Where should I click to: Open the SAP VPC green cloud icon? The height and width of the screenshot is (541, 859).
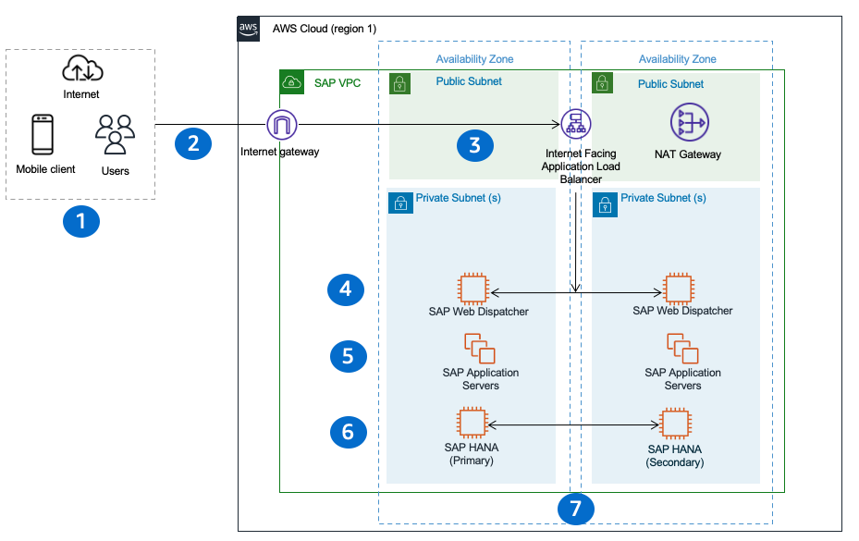[291, 81]
